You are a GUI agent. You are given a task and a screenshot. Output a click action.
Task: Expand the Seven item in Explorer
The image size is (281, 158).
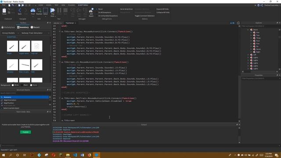coord(251,49)
